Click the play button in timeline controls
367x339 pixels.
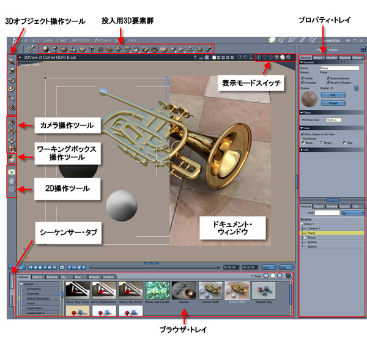(x=45, y=267)
